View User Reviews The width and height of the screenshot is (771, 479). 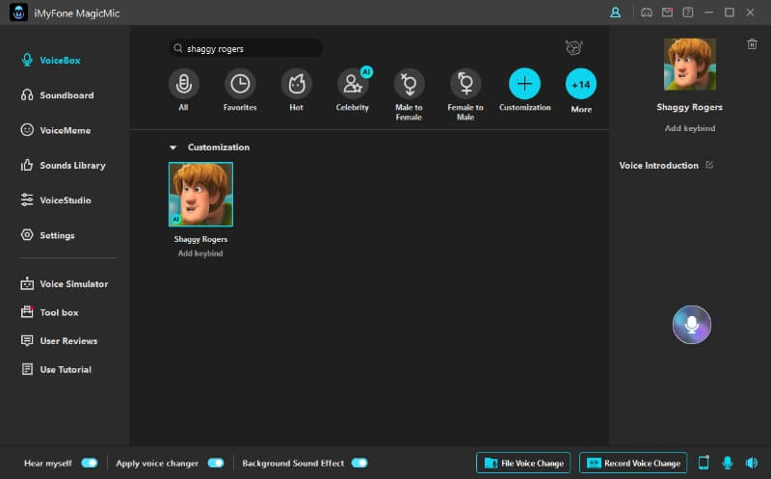tap(59, 341)
